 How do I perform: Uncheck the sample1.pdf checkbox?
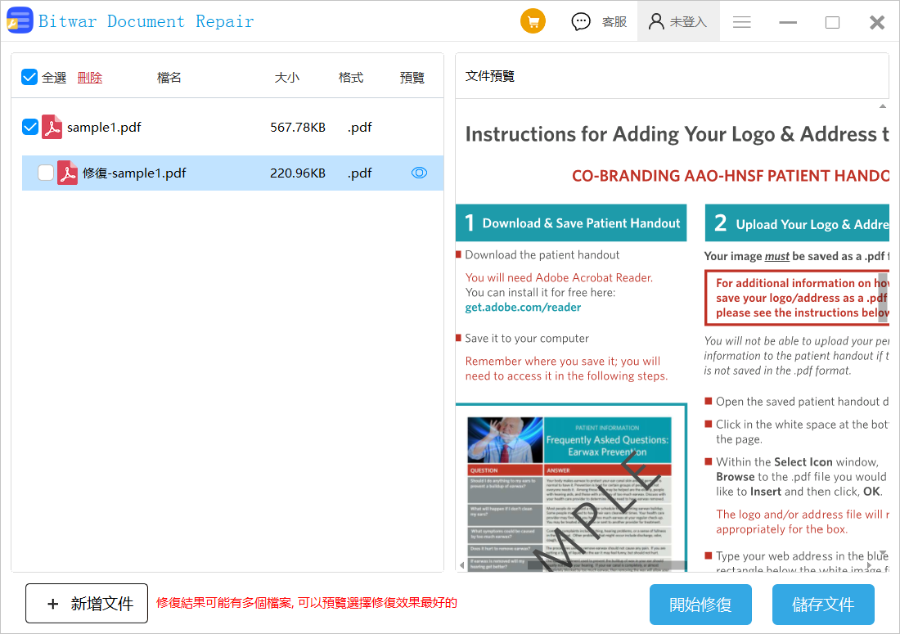[x=29, y=127]
